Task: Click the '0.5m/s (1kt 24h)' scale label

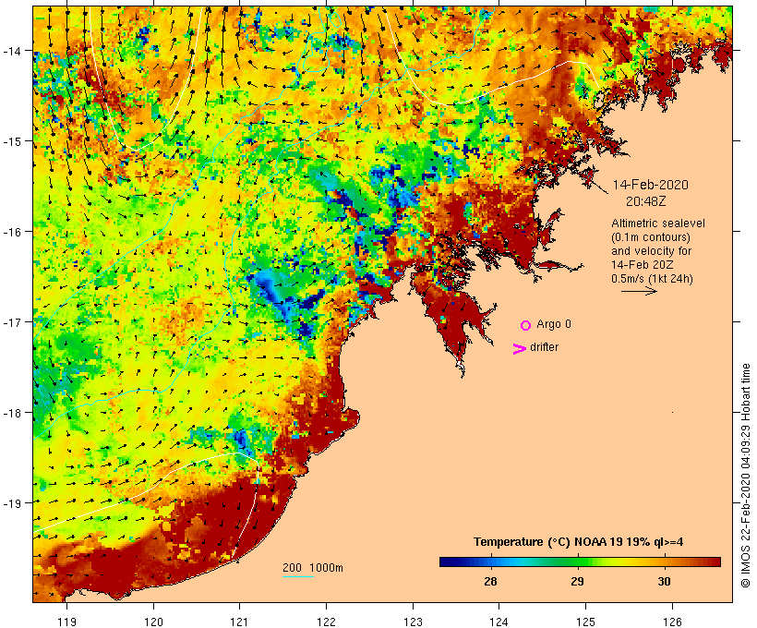Action: (x=652, y=279)
